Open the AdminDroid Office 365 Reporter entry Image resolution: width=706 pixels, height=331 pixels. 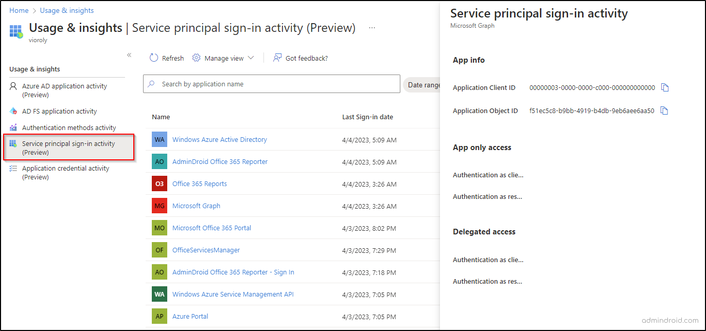[x=220, y=161]
